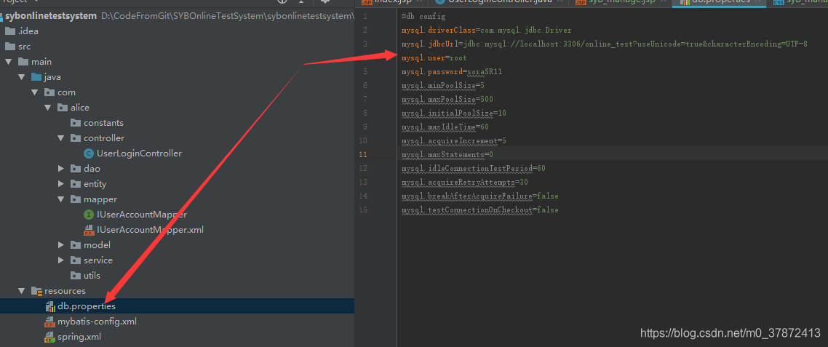Click the constants package icon
The height and width of the screenshot is (347, 828).
tap(76, 123)
